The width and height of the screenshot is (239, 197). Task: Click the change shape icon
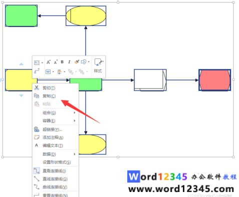click(84, 62)
